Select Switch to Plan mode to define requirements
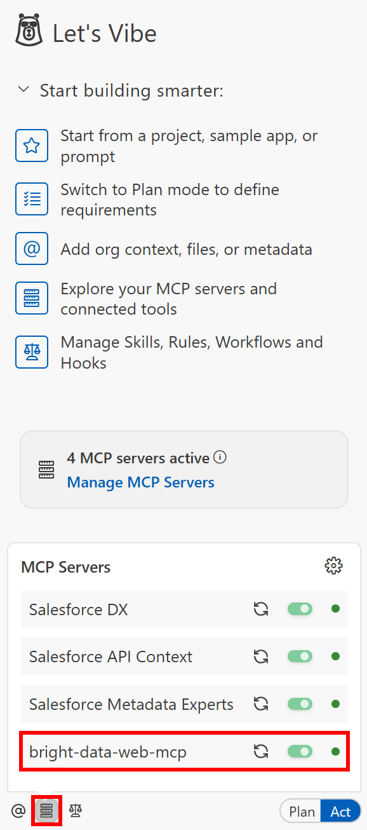The width and height of the screenshot is (367, 830). pyautogui.click(x=170, y=200)
